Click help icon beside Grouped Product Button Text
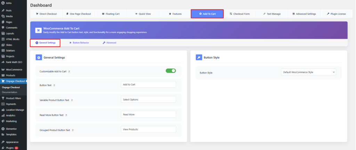 73,130
